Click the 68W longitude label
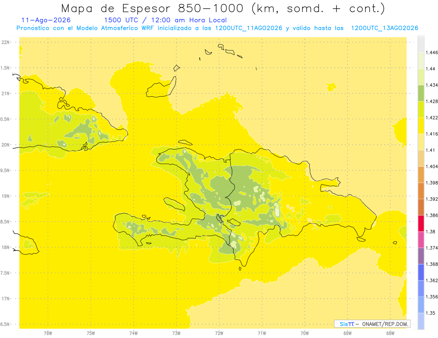438x338 pixels. coord(390,334)
